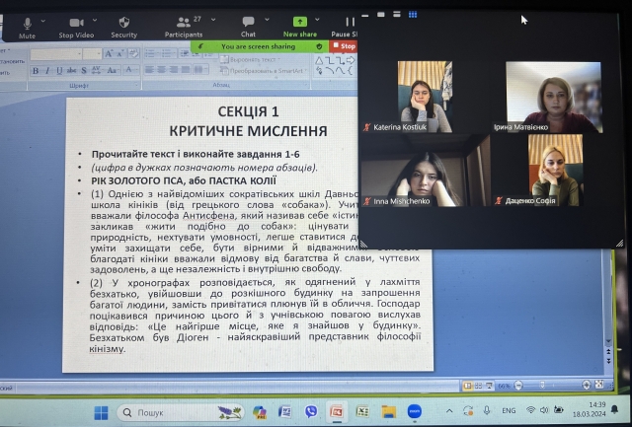Pause the screen share
Viewport: 632px width, 427px height.
[x=345, y=27]
